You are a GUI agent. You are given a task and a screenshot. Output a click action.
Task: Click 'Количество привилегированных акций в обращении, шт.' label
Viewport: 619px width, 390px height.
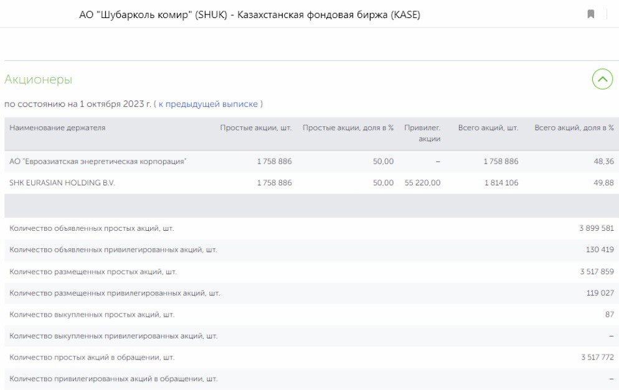click(x=114, y=379)
